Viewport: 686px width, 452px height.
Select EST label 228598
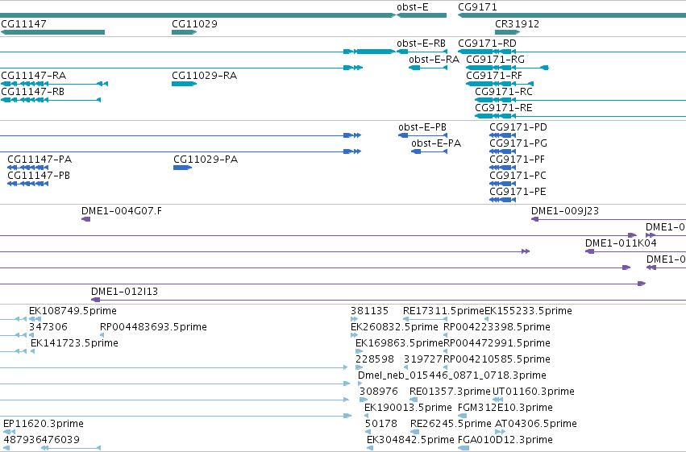(x=375, y=360)
